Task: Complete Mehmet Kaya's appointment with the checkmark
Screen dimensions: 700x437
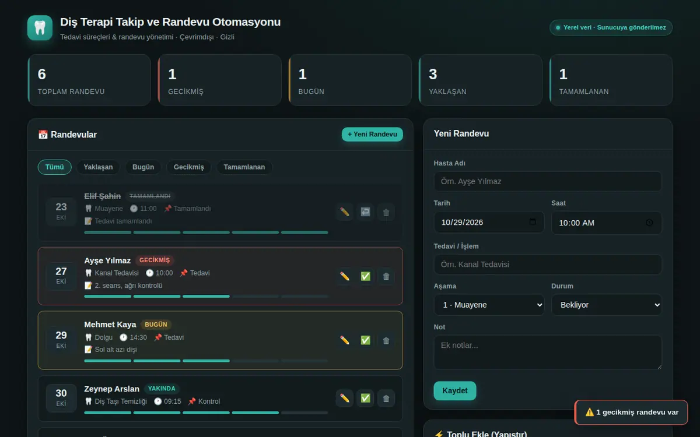Action: pyautogui.click(x=365, y=340)
